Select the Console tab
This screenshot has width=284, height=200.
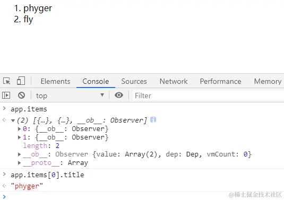(96, 81)
